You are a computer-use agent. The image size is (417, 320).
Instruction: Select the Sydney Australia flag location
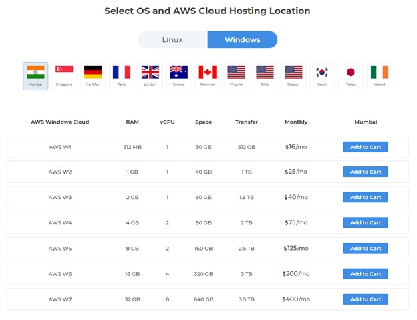pos(178,76)
